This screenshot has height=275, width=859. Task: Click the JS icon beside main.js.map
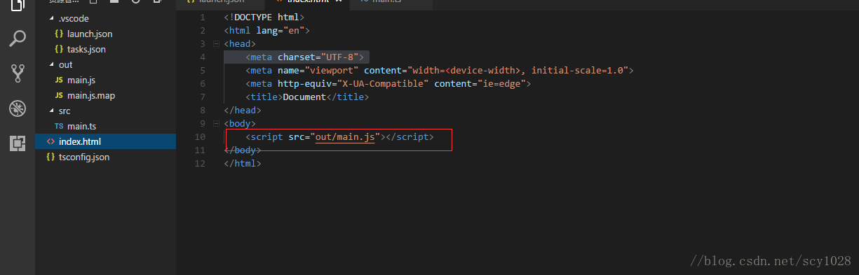pos(59,95)
